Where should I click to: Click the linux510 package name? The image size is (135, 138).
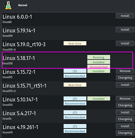[x=7, y=105]
